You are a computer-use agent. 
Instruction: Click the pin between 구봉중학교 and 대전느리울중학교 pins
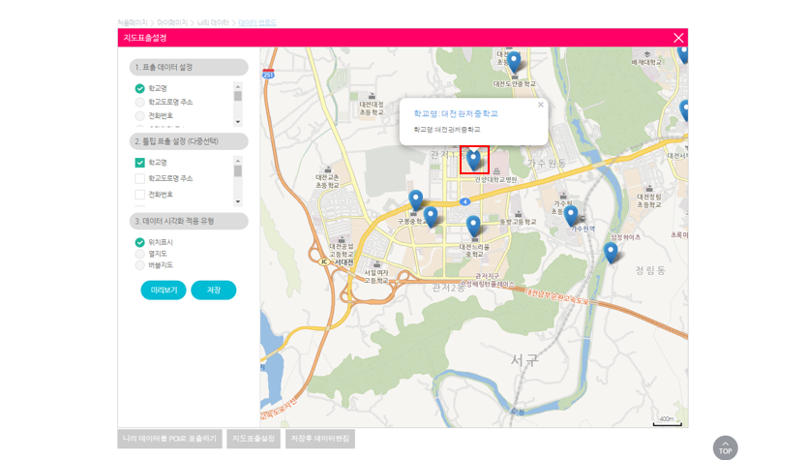(x=431, y=217)
